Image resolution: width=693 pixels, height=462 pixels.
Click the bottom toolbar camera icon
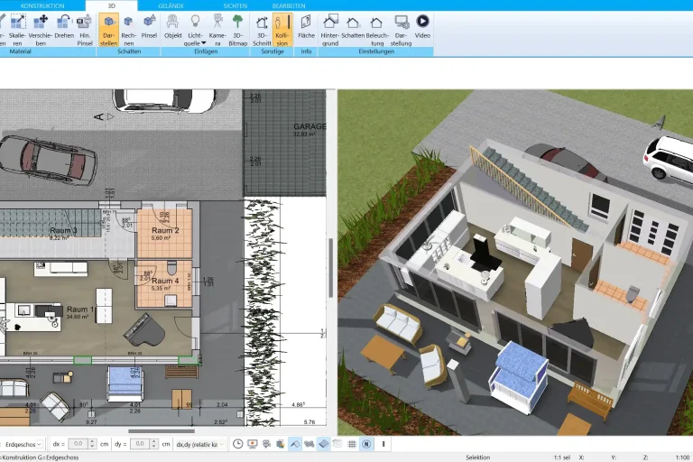[x=266, y=444]
